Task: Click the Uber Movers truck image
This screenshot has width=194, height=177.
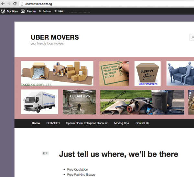Action: 39,102
